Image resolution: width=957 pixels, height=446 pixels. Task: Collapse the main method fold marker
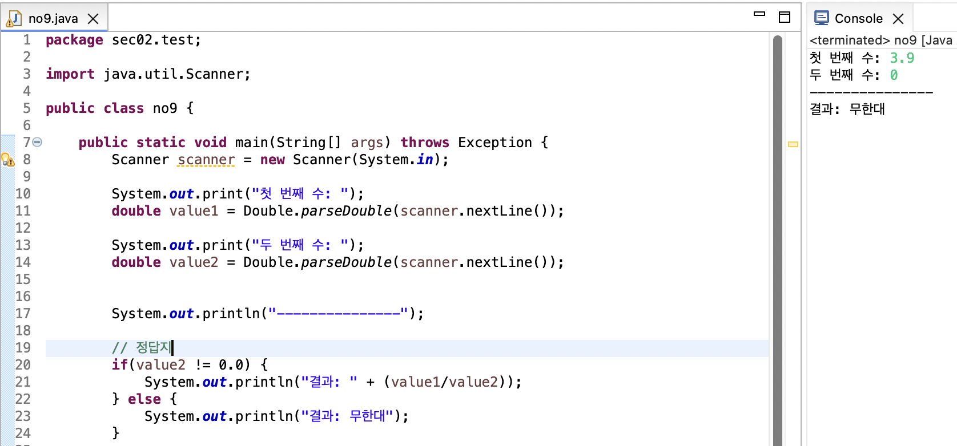37,142
